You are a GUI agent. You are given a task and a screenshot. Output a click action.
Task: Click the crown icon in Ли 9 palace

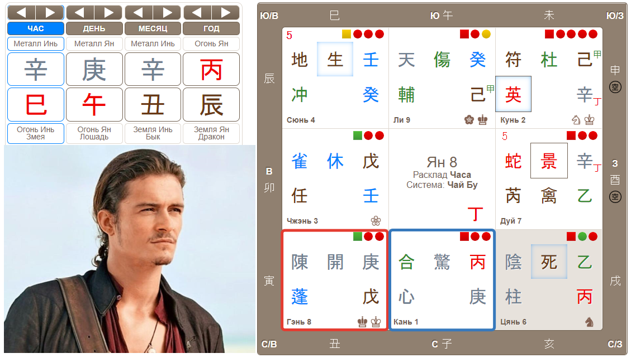pos(482,119)
